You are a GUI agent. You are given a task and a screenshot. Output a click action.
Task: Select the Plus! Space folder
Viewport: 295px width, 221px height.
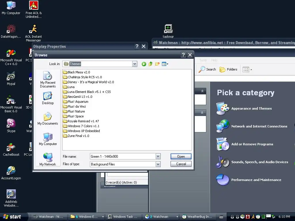73,116
